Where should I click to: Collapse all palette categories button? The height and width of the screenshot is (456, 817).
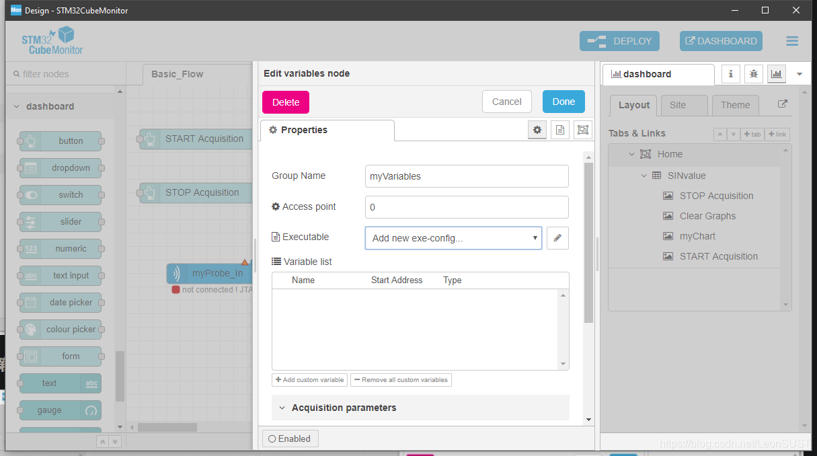[103, 442]
